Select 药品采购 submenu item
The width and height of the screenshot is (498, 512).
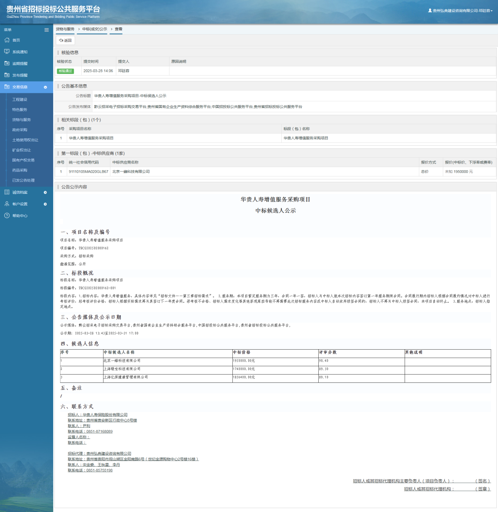click(x=20, y=170)
